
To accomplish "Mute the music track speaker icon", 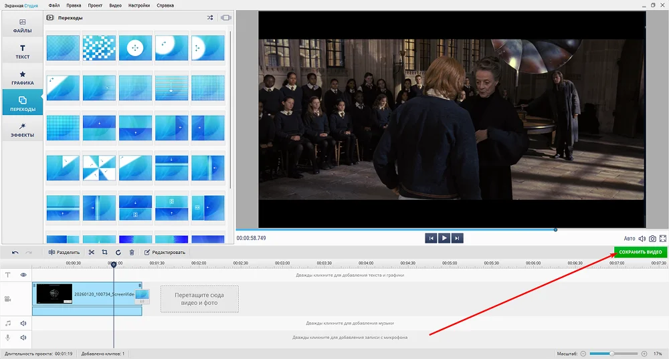I will 23,323.
